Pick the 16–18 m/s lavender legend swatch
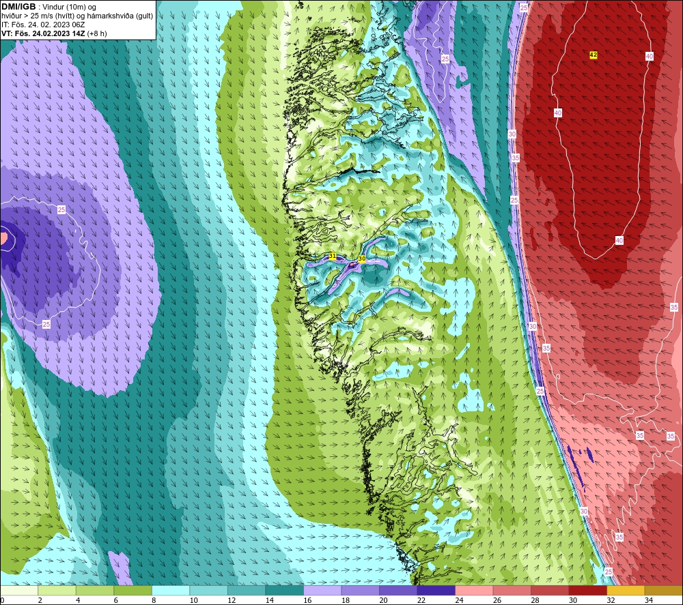The width and height of the screenshot is (683, 605). [x=322, y=590]
